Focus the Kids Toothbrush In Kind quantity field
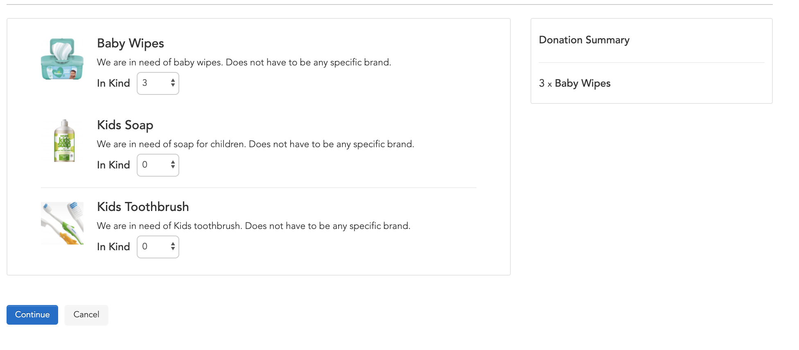799x350 pixels. (158, 247)
